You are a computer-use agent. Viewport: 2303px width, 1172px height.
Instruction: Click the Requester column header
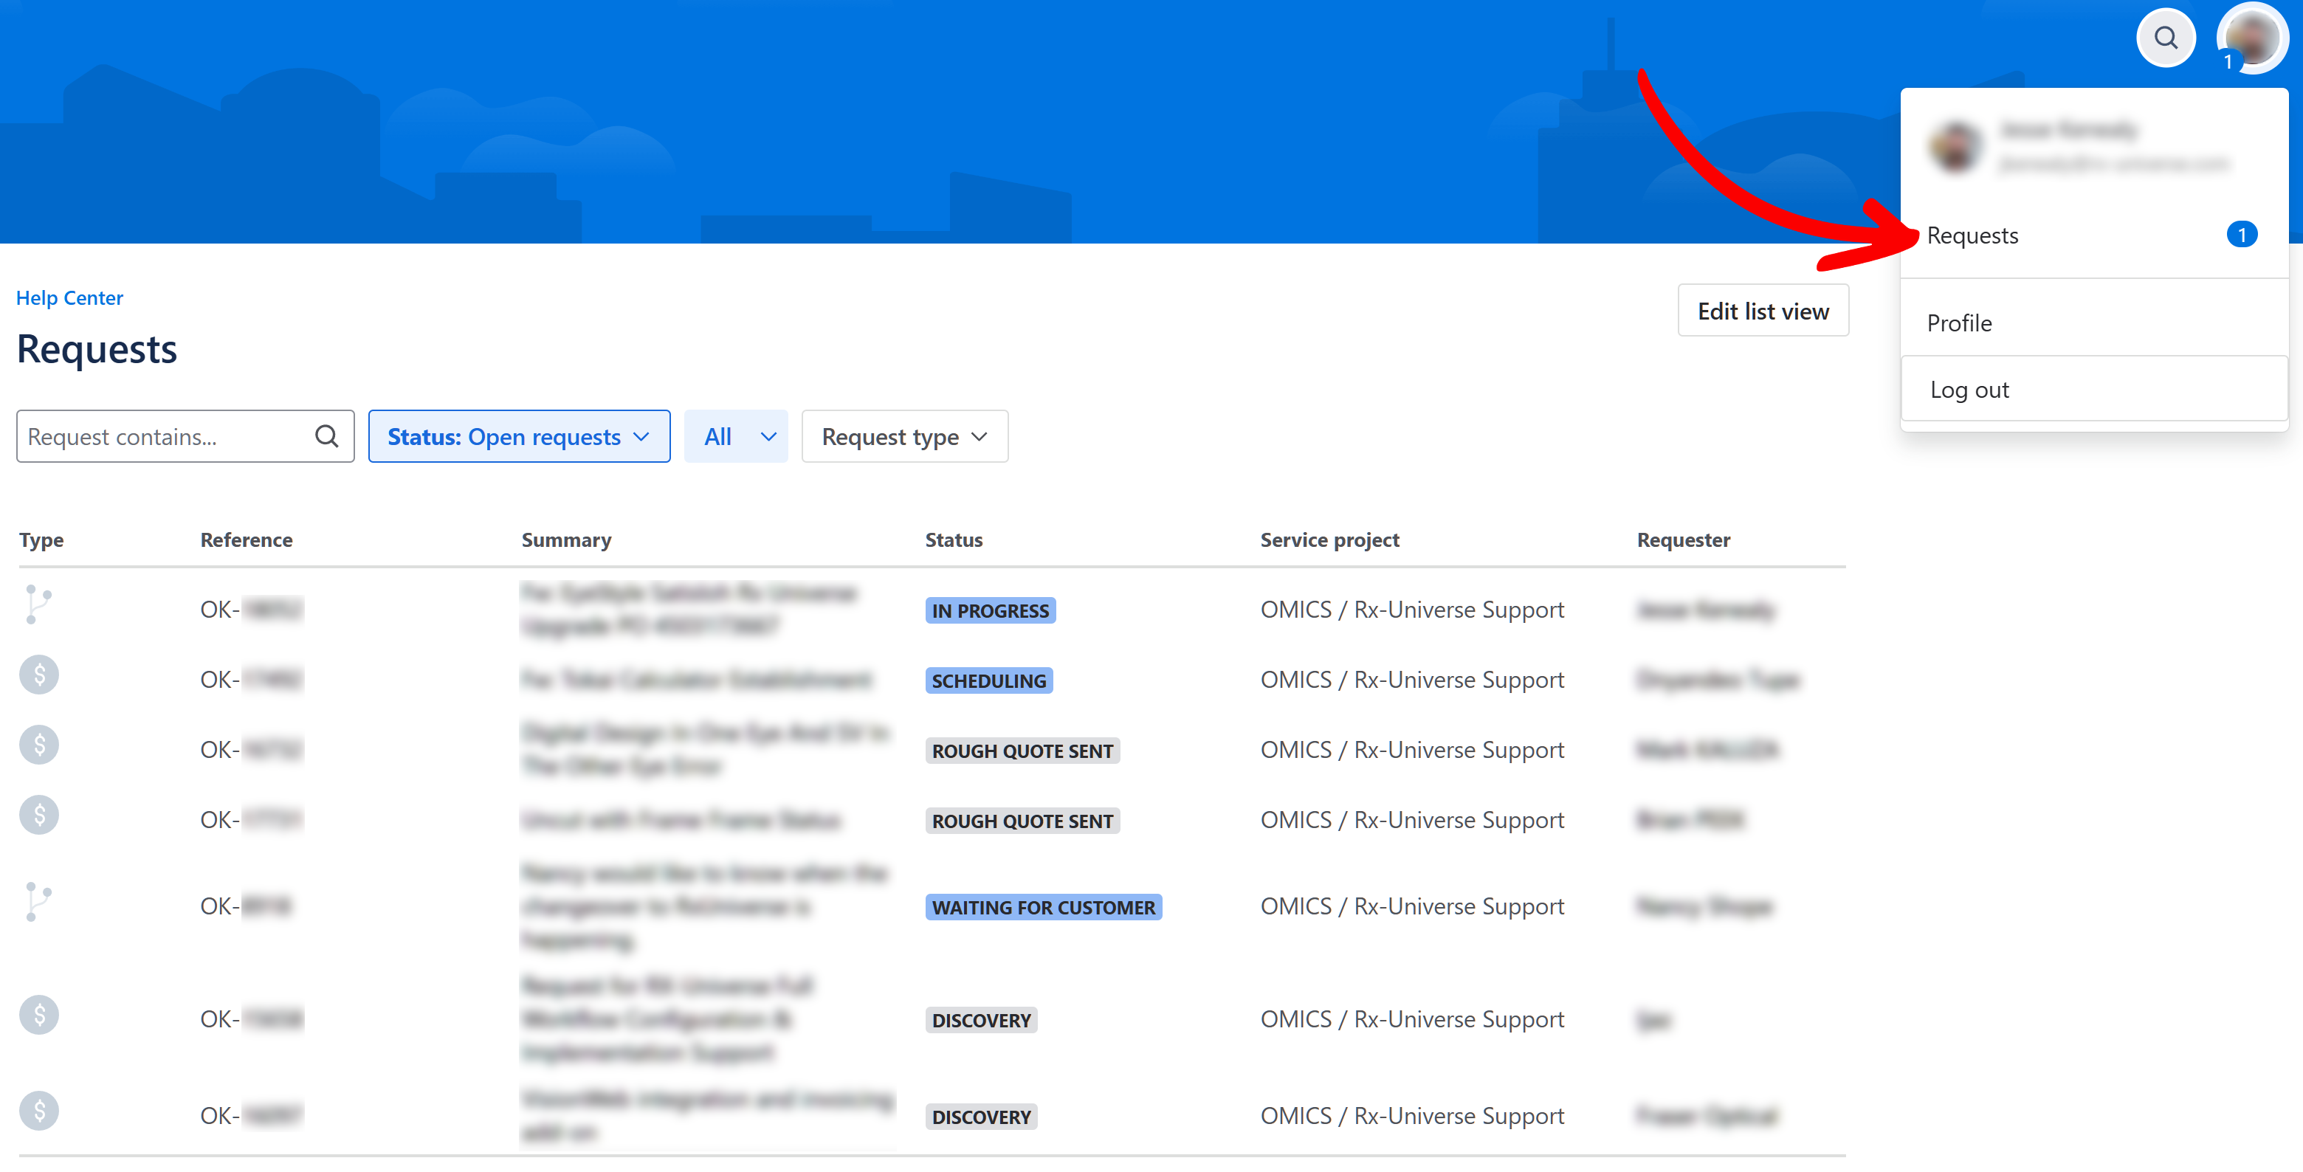1682,540
